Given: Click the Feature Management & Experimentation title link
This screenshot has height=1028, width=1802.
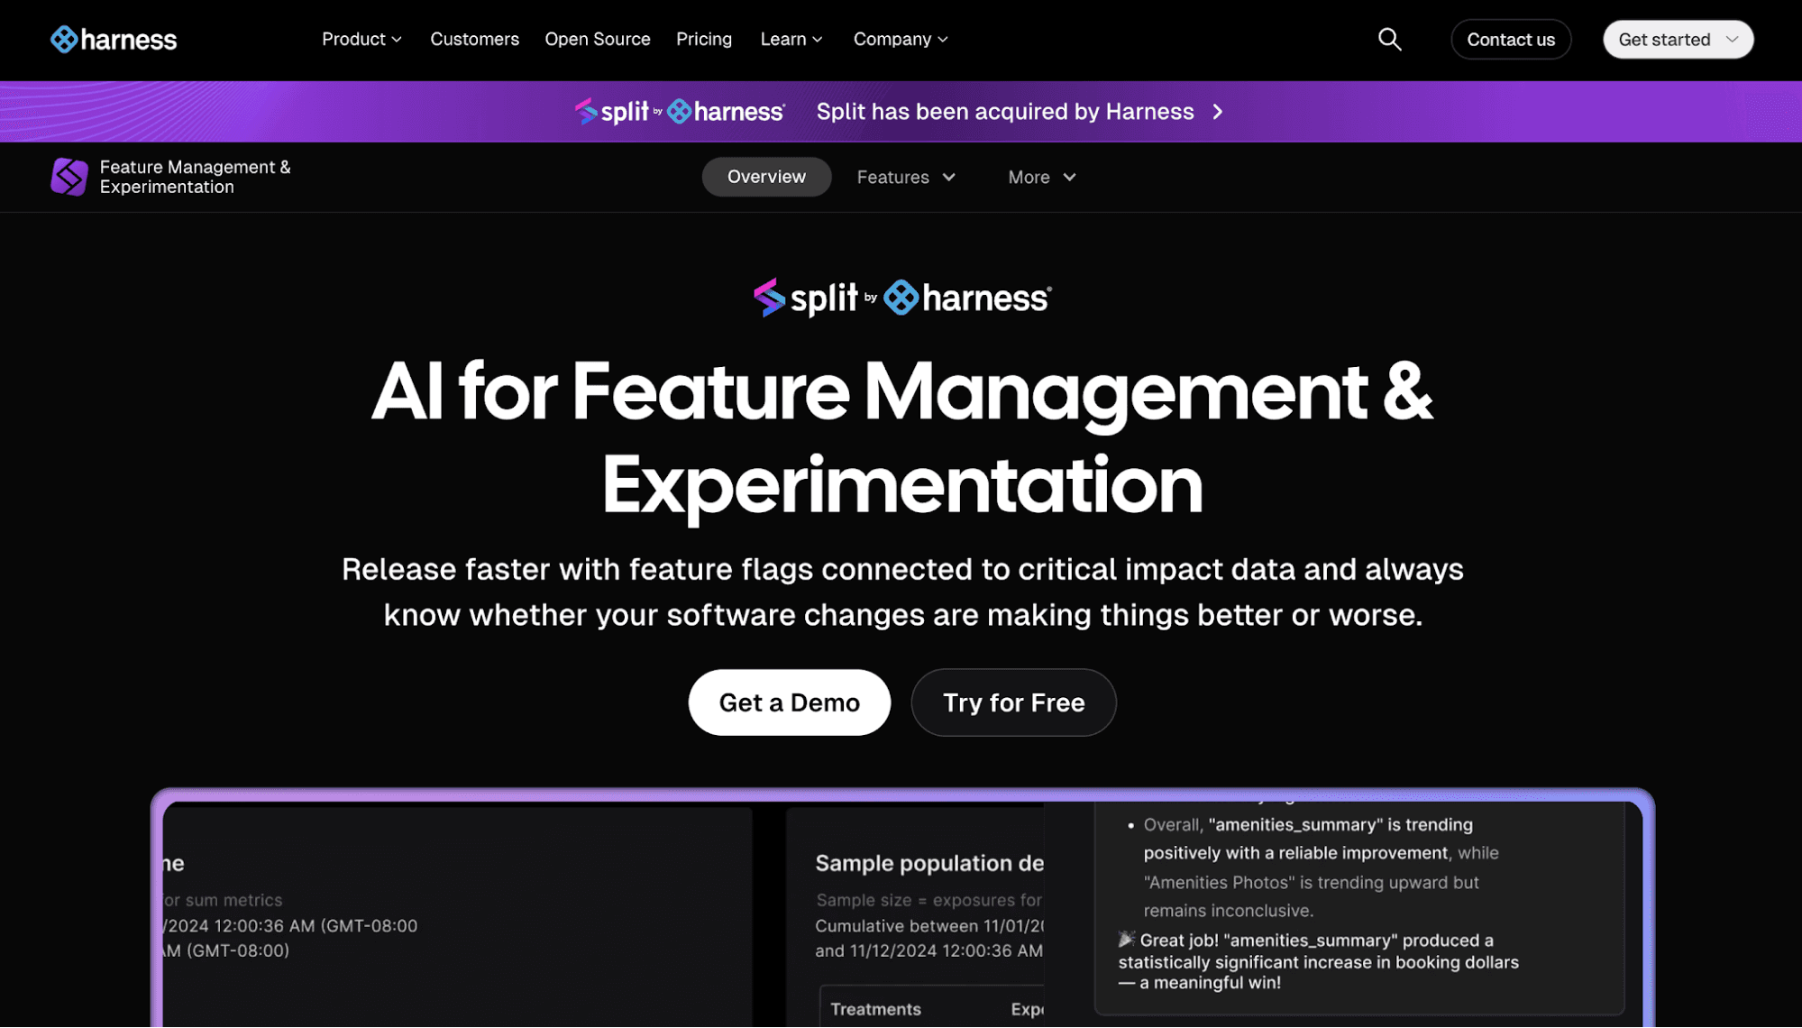Looking at the screenshot, I should pos(196,177).
